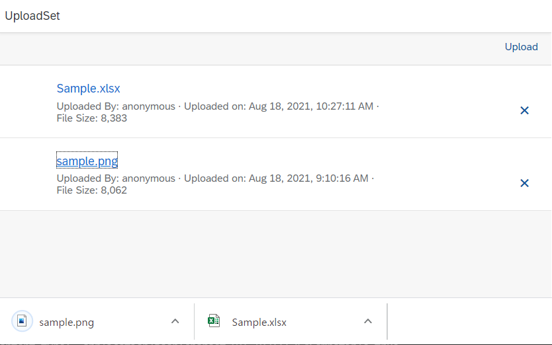This screenshot has width=552, height=345.
Task: Click the Excel icon for Sample.xlsx download
Action: click(x=214, y=321)
